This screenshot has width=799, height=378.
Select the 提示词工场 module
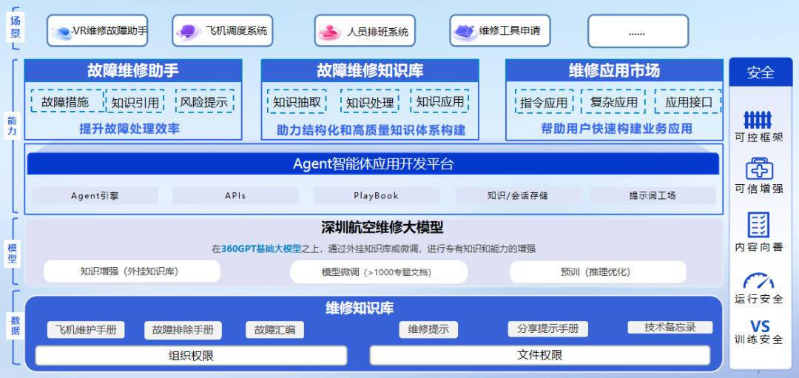653,195
